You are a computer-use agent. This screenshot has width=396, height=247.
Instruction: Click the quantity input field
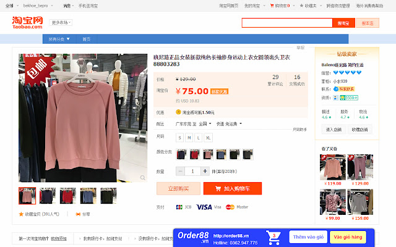tap(192, 172)
